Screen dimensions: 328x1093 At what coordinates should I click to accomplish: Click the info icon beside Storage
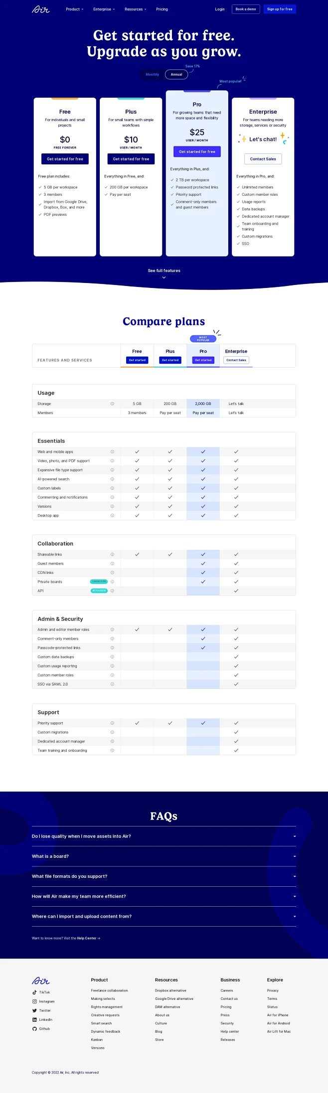(112, 404)
